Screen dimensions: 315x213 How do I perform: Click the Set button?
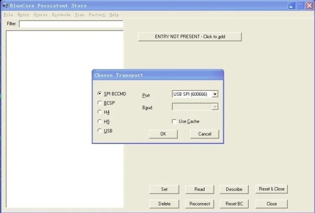tap(164, 189)
